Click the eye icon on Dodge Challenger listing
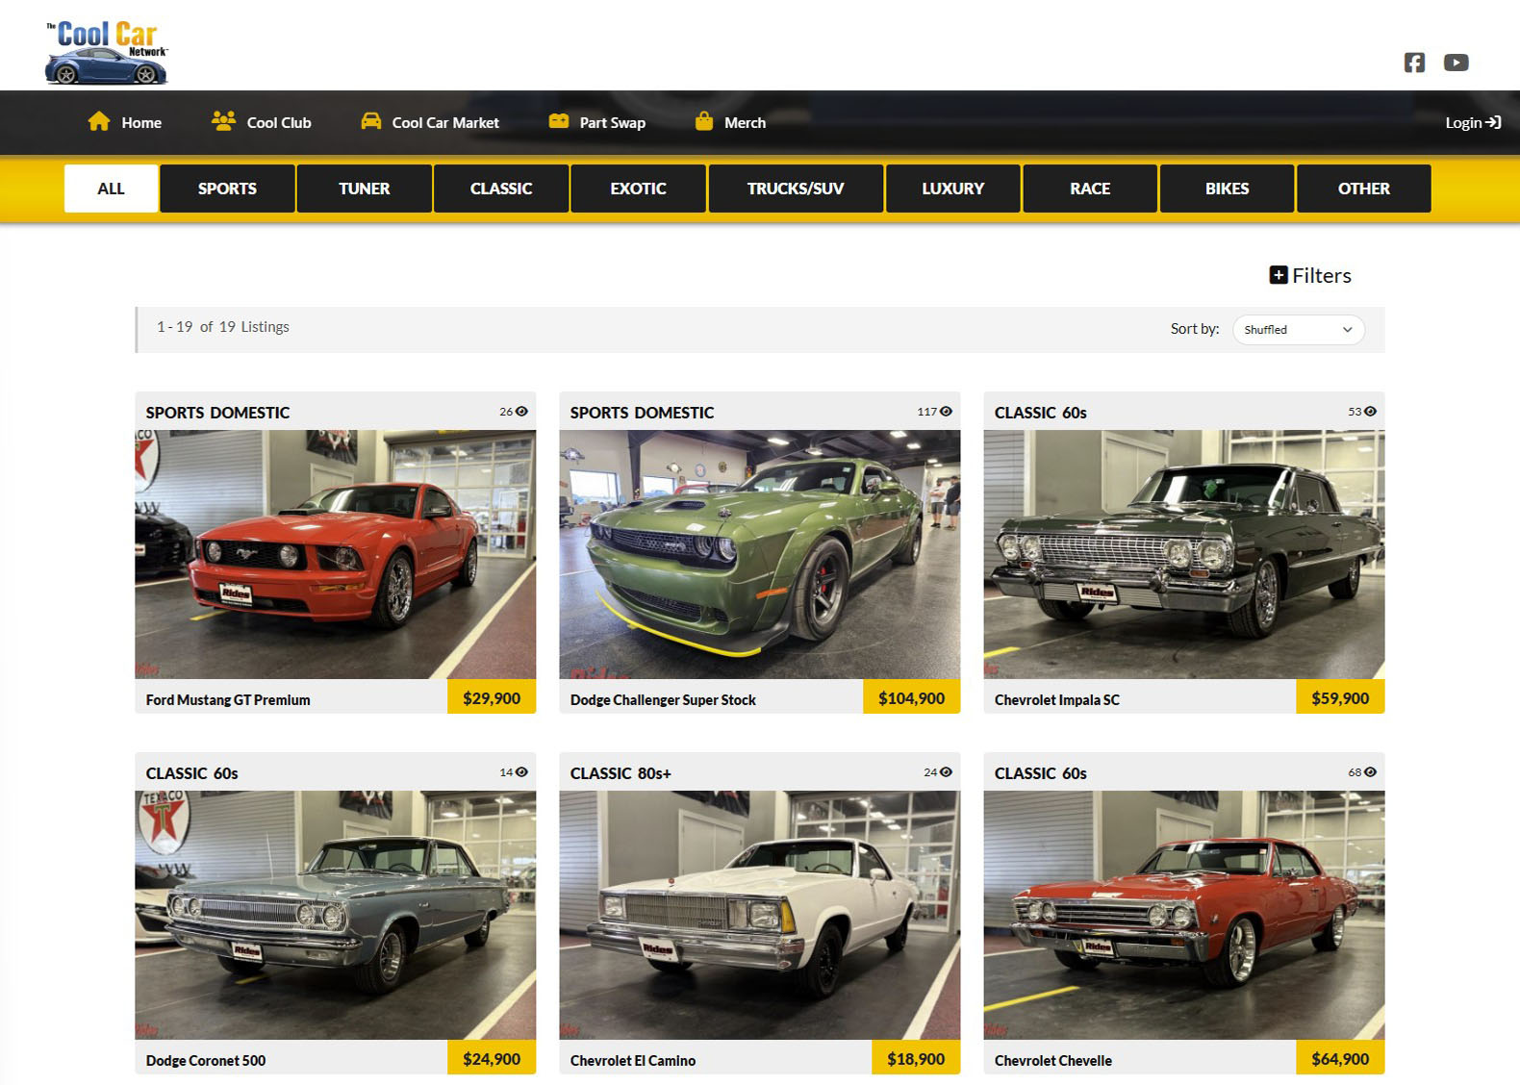The image size is (1520, 1085). point(946,412)
